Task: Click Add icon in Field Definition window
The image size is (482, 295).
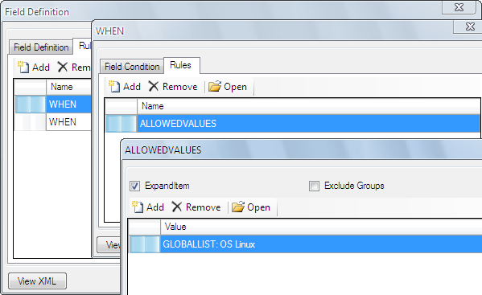Action: click(x=23, y=67)
